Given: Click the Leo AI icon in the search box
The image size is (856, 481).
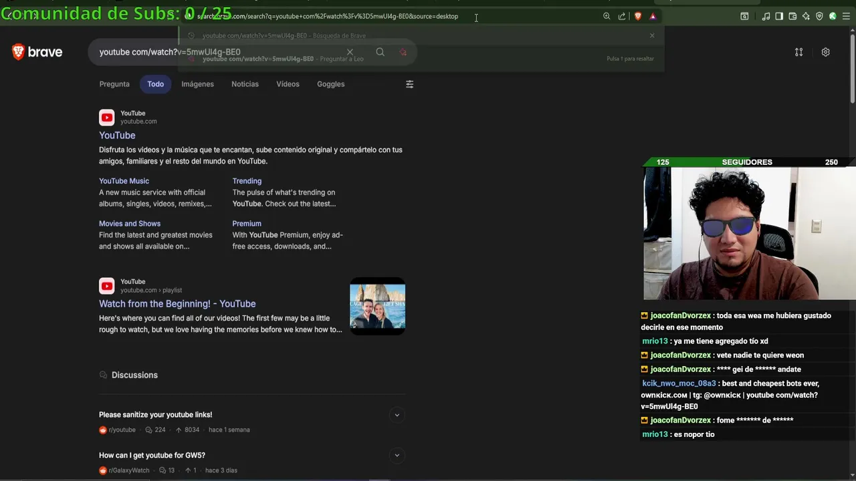Looking at the screenshot, I should [x=403, y=52].
